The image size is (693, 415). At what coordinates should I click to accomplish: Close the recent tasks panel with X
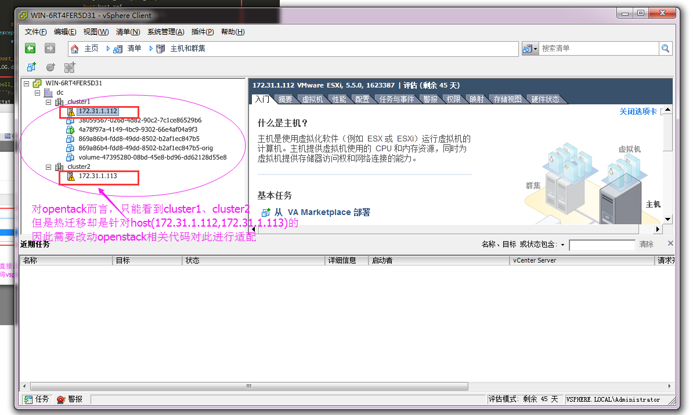click(x=670, y=243)
